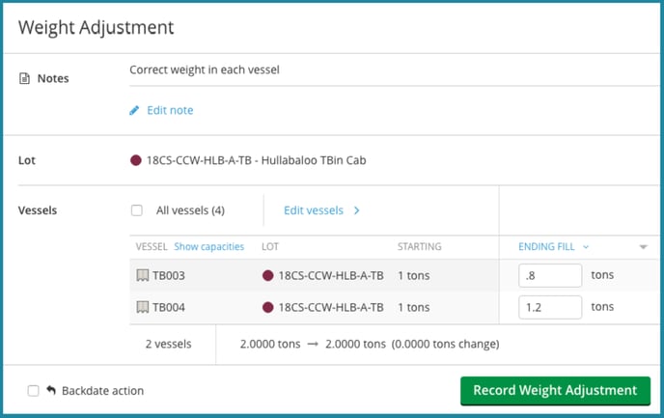664x418 pixels.
Task: Click the Notes document icon
Action: pyautogui.click(x=25, y=78)
